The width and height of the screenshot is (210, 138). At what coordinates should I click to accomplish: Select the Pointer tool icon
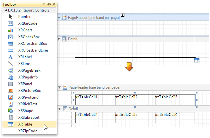[11, 17]
